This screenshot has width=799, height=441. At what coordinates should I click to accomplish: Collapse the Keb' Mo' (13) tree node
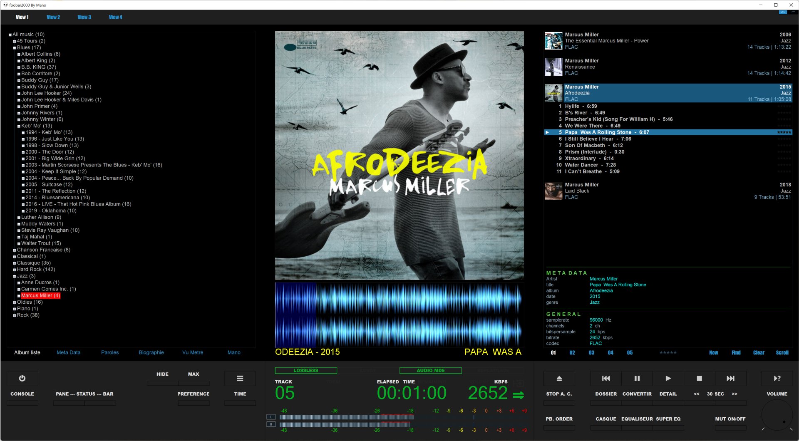[19, 126]
